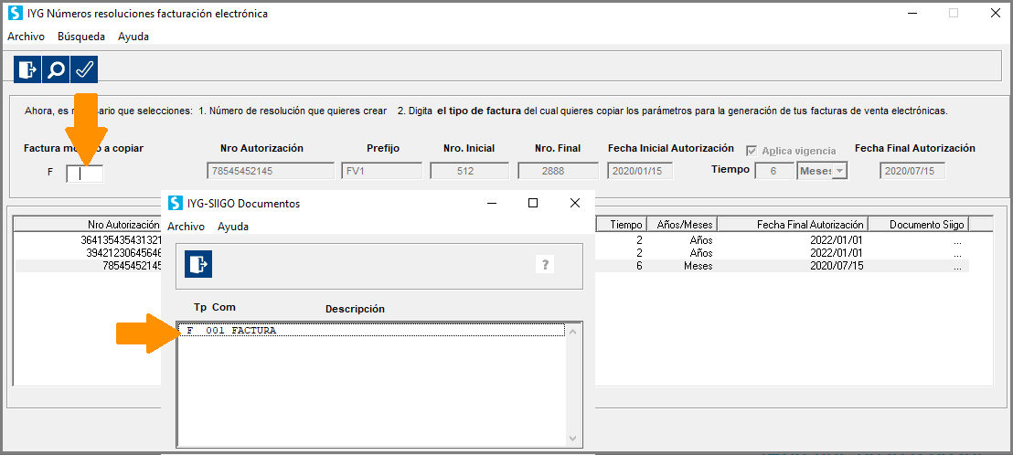Close the main IYG resoluciones window
Screen dimensions: 1013x455
pyautogui.click(x=995, y=13)
